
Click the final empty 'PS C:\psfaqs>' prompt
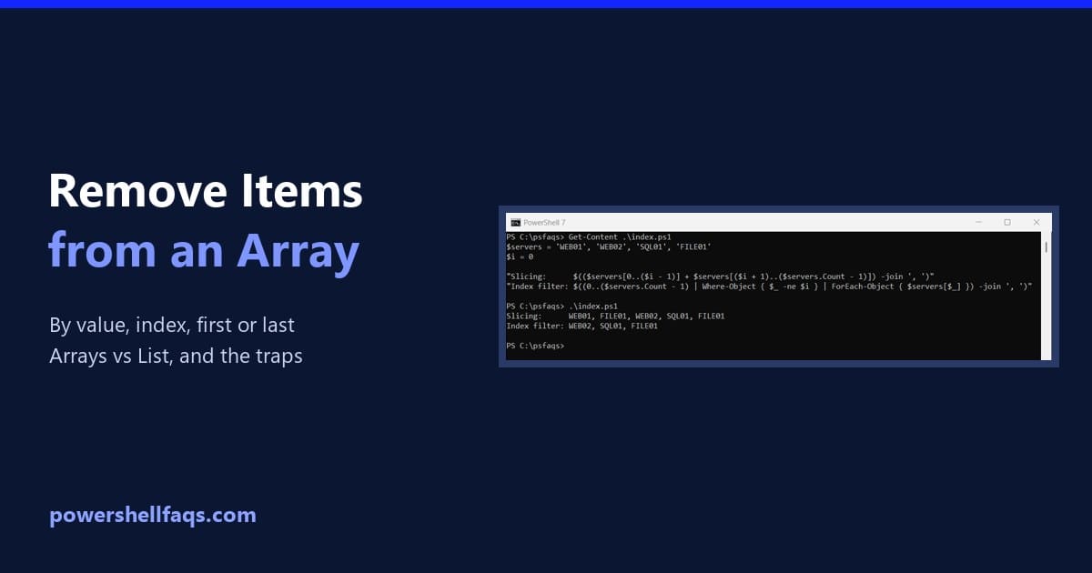click(x=535, y=346)
